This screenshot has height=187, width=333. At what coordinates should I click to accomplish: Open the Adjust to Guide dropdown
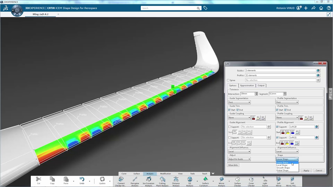(239, 159)
